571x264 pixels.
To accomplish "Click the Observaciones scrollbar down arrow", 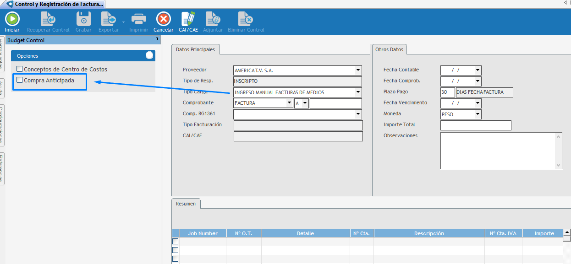I will coord(558,165).
